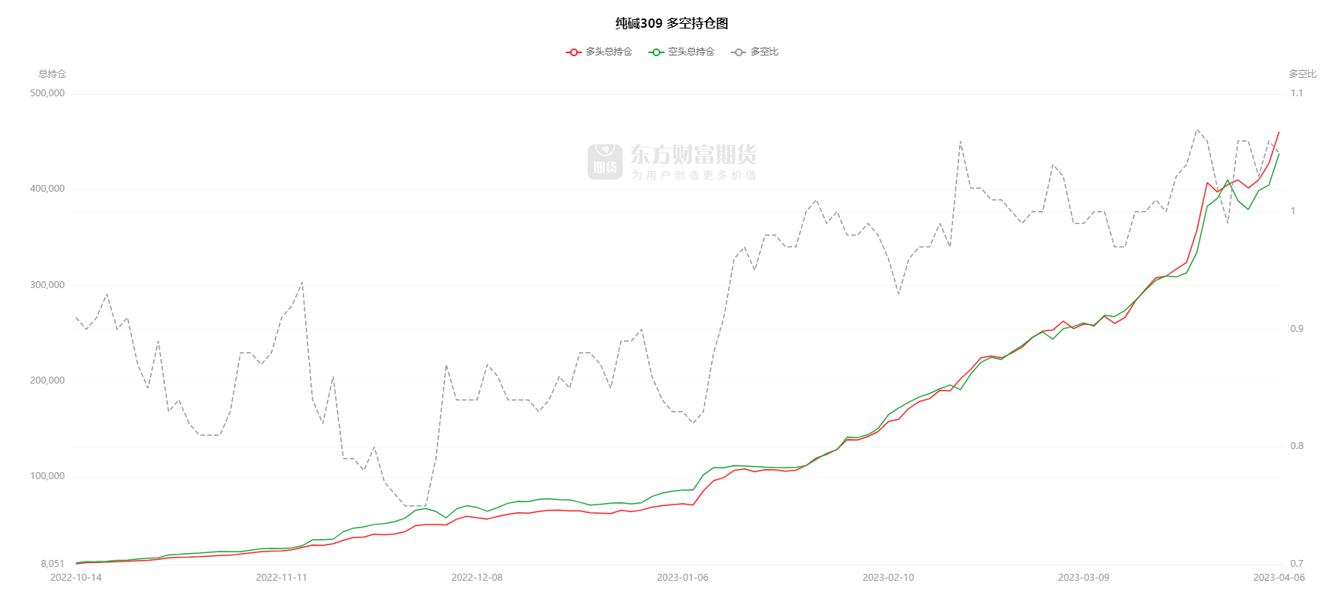Viewport: 1329px width, 590px height.
Task: Click the 总持仓 left axis title
Action: point(52,74)
